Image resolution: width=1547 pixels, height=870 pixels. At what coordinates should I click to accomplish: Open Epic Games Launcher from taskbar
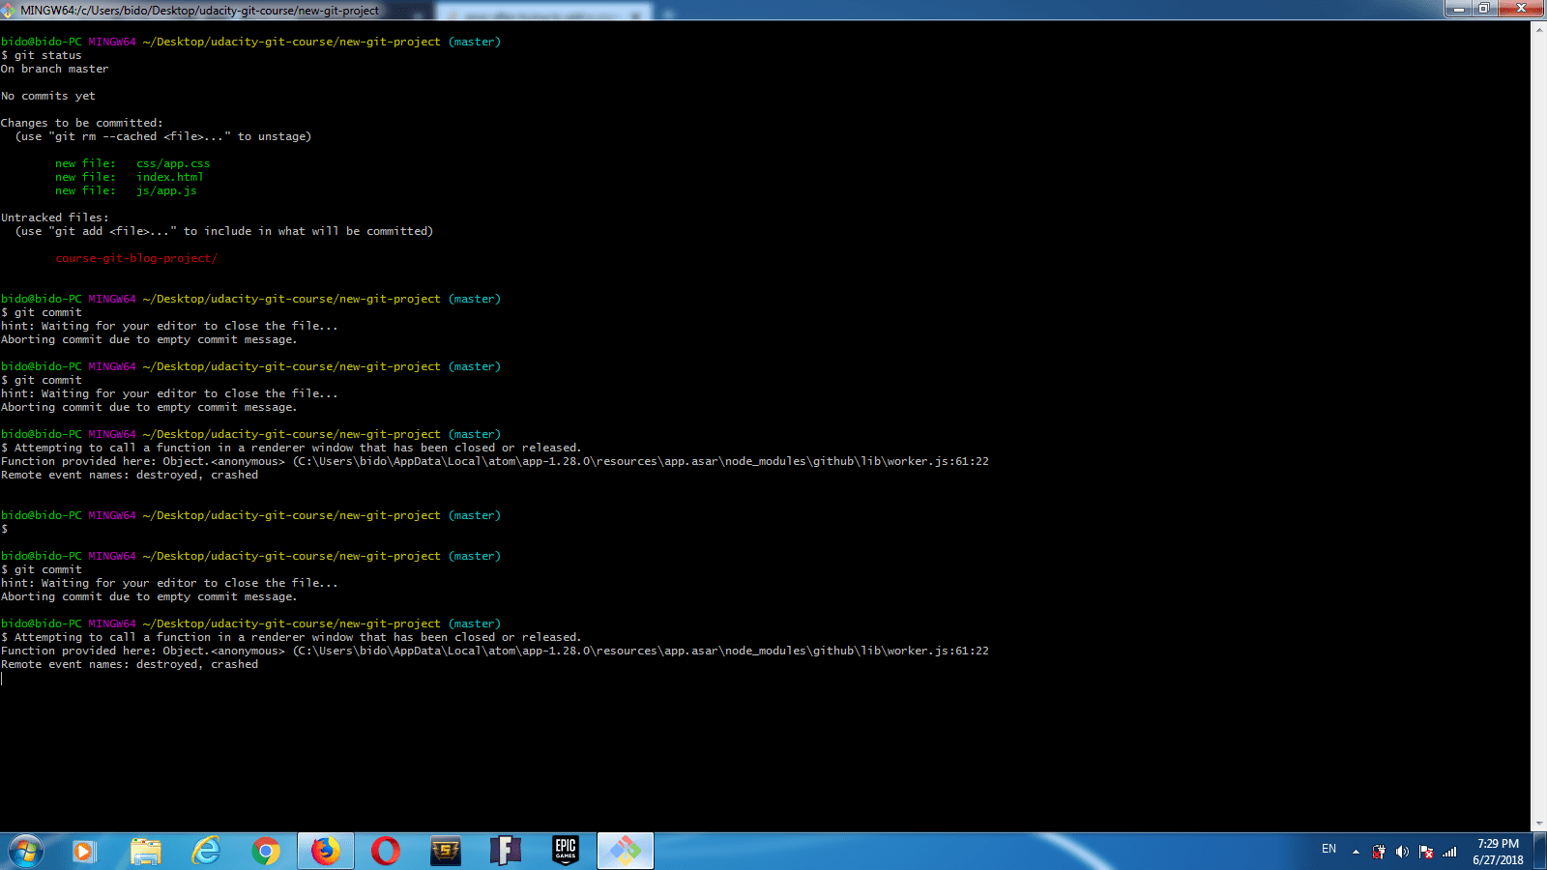tap(566, 852)
